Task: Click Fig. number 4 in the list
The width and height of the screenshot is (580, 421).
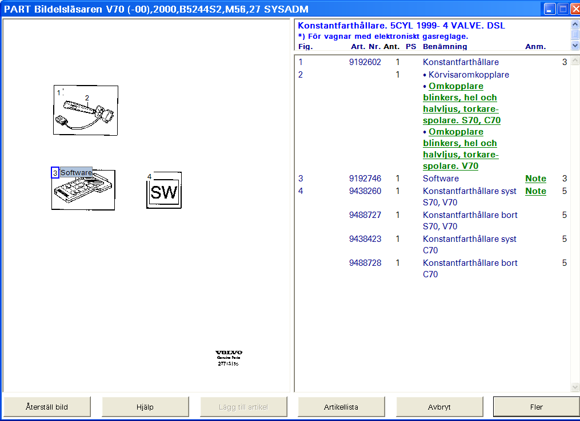Action: coord(301,191)
